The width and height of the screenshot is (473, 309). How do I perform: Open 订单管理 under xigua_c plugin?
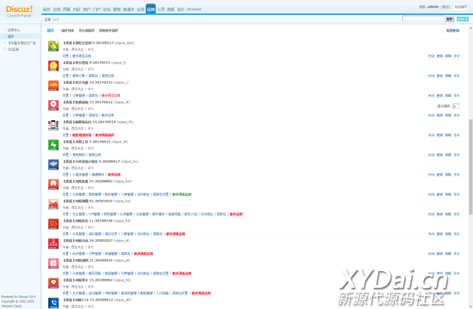78,95
